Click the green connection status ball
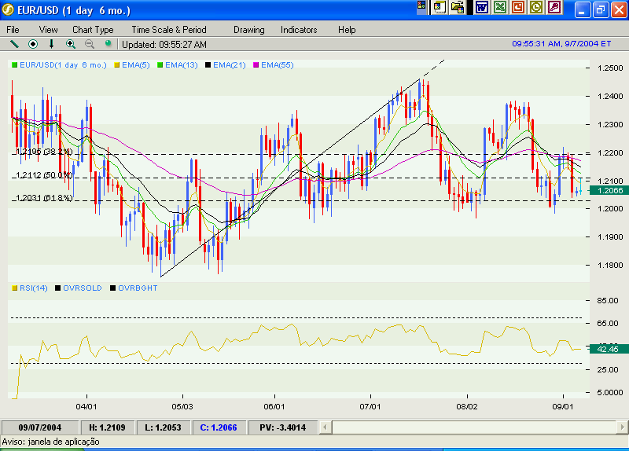 click(x=108, y=45)
